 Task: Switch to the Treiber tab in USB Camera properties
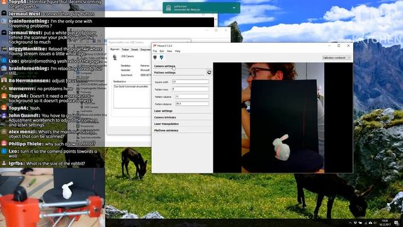point(125,49)
